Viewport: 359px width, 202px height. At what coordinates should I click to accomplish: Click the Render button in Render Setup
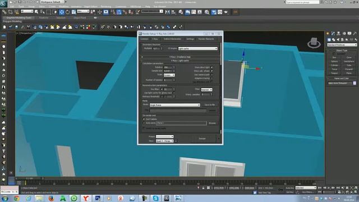(x=202, y=139)
